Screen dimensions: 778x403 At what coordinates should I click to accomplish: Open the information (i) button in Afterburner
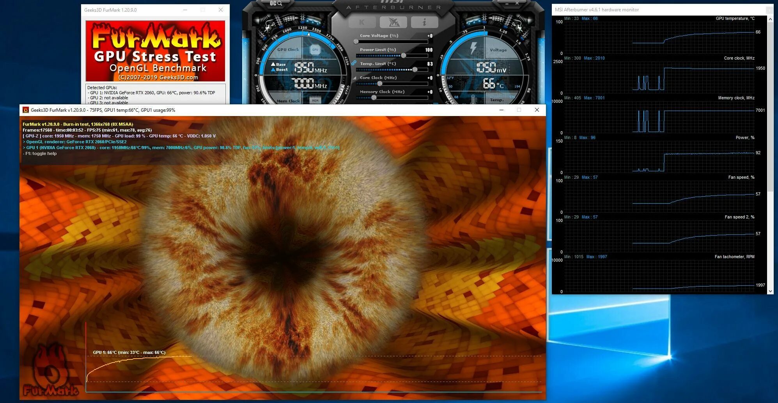coord(424,22)
